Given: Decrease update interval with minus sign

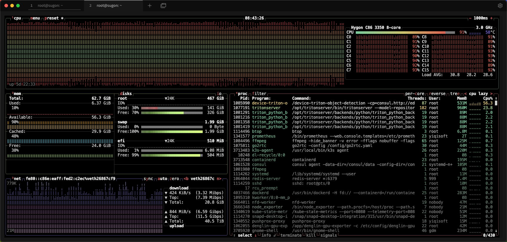Looking at the screenshot, I should point(470,18).
